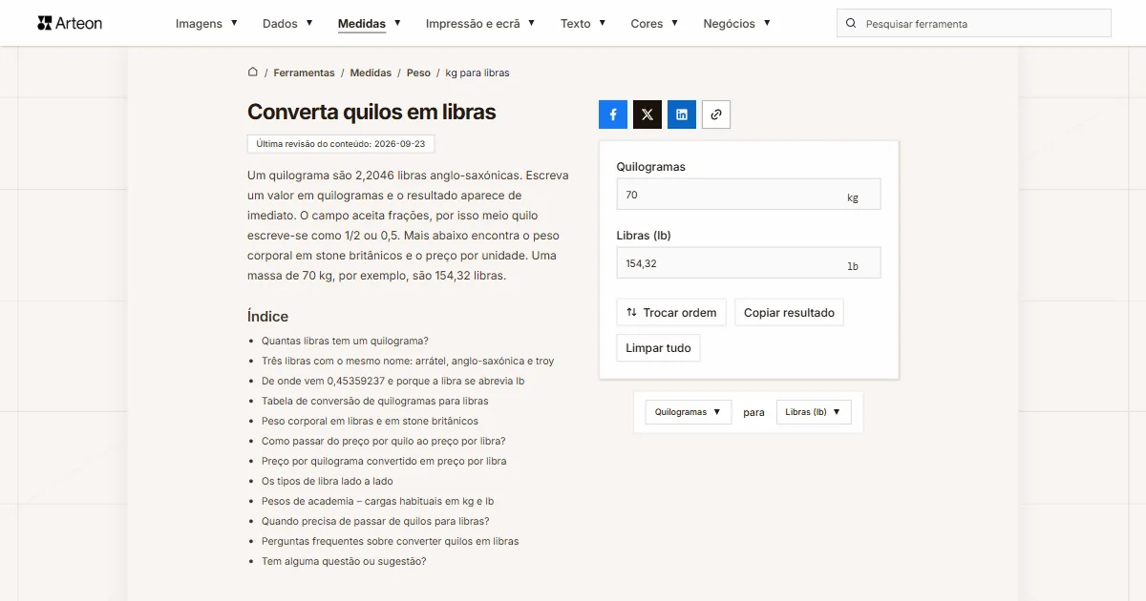Screen dimensions: 1146x601
Task: Share page on Facebook
Action: coord(613,114)
